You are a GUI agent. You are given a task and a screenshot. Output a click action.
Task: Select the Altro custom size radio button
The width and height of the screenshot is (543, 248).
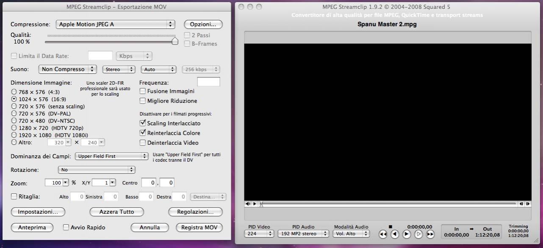coord(14,143)
